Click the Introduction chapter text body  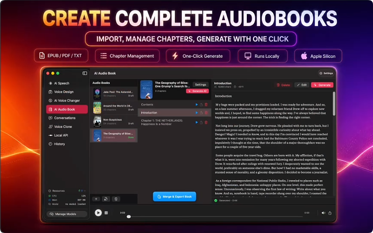272,146
